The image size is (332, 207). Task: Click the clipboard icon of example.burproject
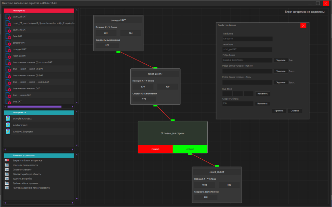(x=8, y=118)
